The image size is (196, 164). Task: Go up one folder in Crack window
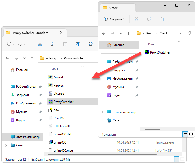(x=128, y=33)
